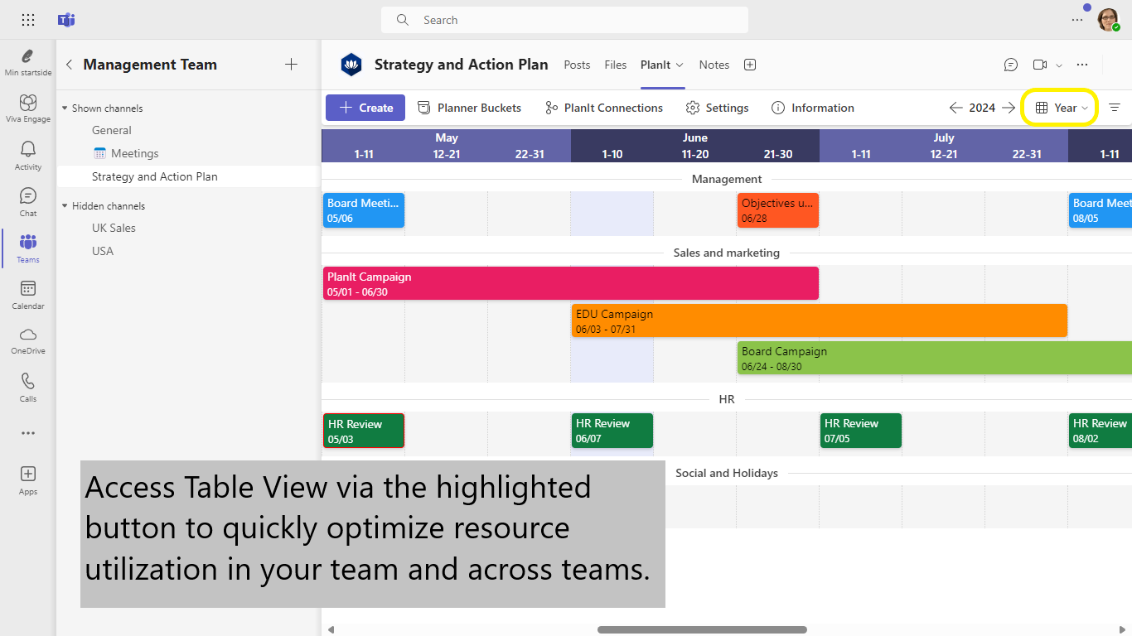Go back using arrow beside Management Team

pyautogui.click(x=69, y=65)
